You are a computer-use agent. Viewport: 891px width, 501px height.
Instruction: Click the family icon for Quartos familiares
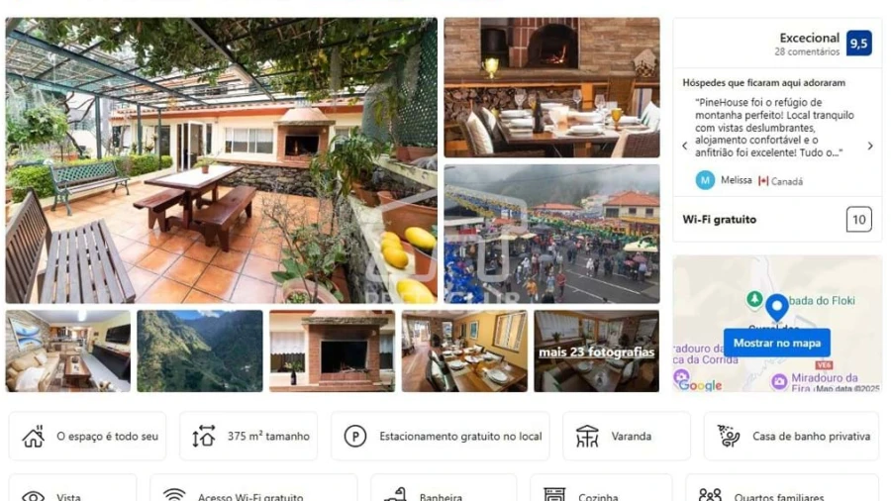pos(710,494)
